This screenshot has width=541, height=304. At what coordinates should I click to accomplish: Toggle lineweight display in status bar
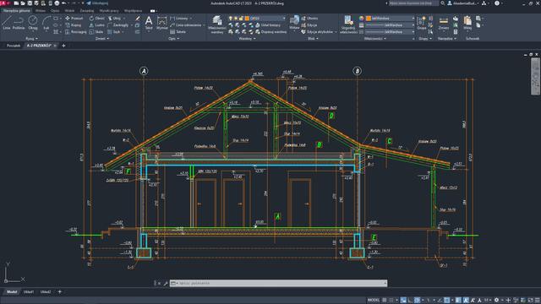pyautogui.click(x=458, y=301)
